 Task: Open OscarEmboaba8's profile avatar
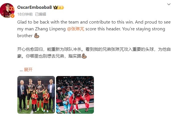(x=7, y=10)
